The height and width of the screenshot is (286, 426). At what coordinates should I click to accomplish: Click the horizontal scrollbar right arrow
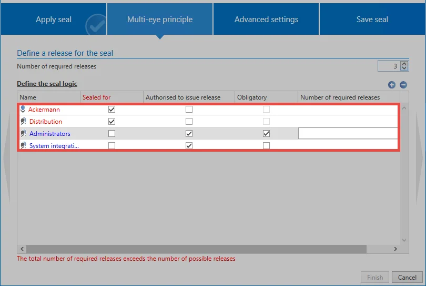395,249
